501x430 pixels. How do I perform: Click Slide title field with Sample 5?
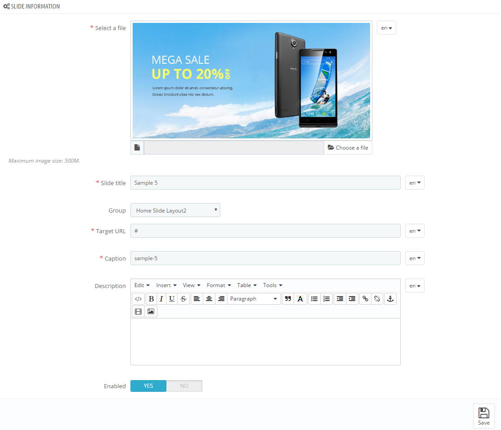[x=265, y=182]
